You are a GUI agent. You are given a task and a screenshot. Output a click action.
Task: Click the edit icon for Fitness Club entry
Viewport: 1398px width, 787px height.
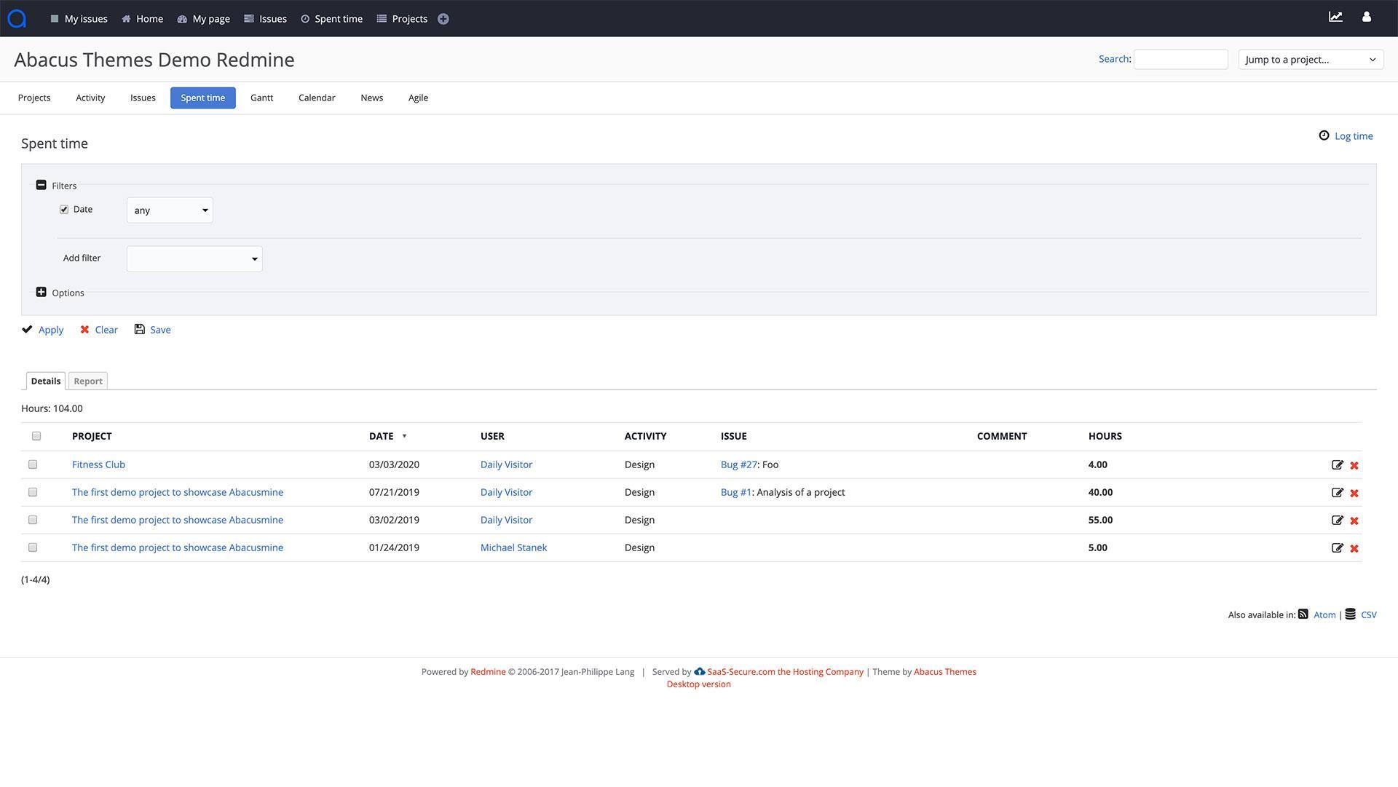point(1337,464)
